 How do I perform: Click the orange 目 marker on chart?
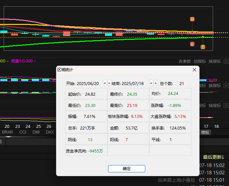click(x=192, y=19)
